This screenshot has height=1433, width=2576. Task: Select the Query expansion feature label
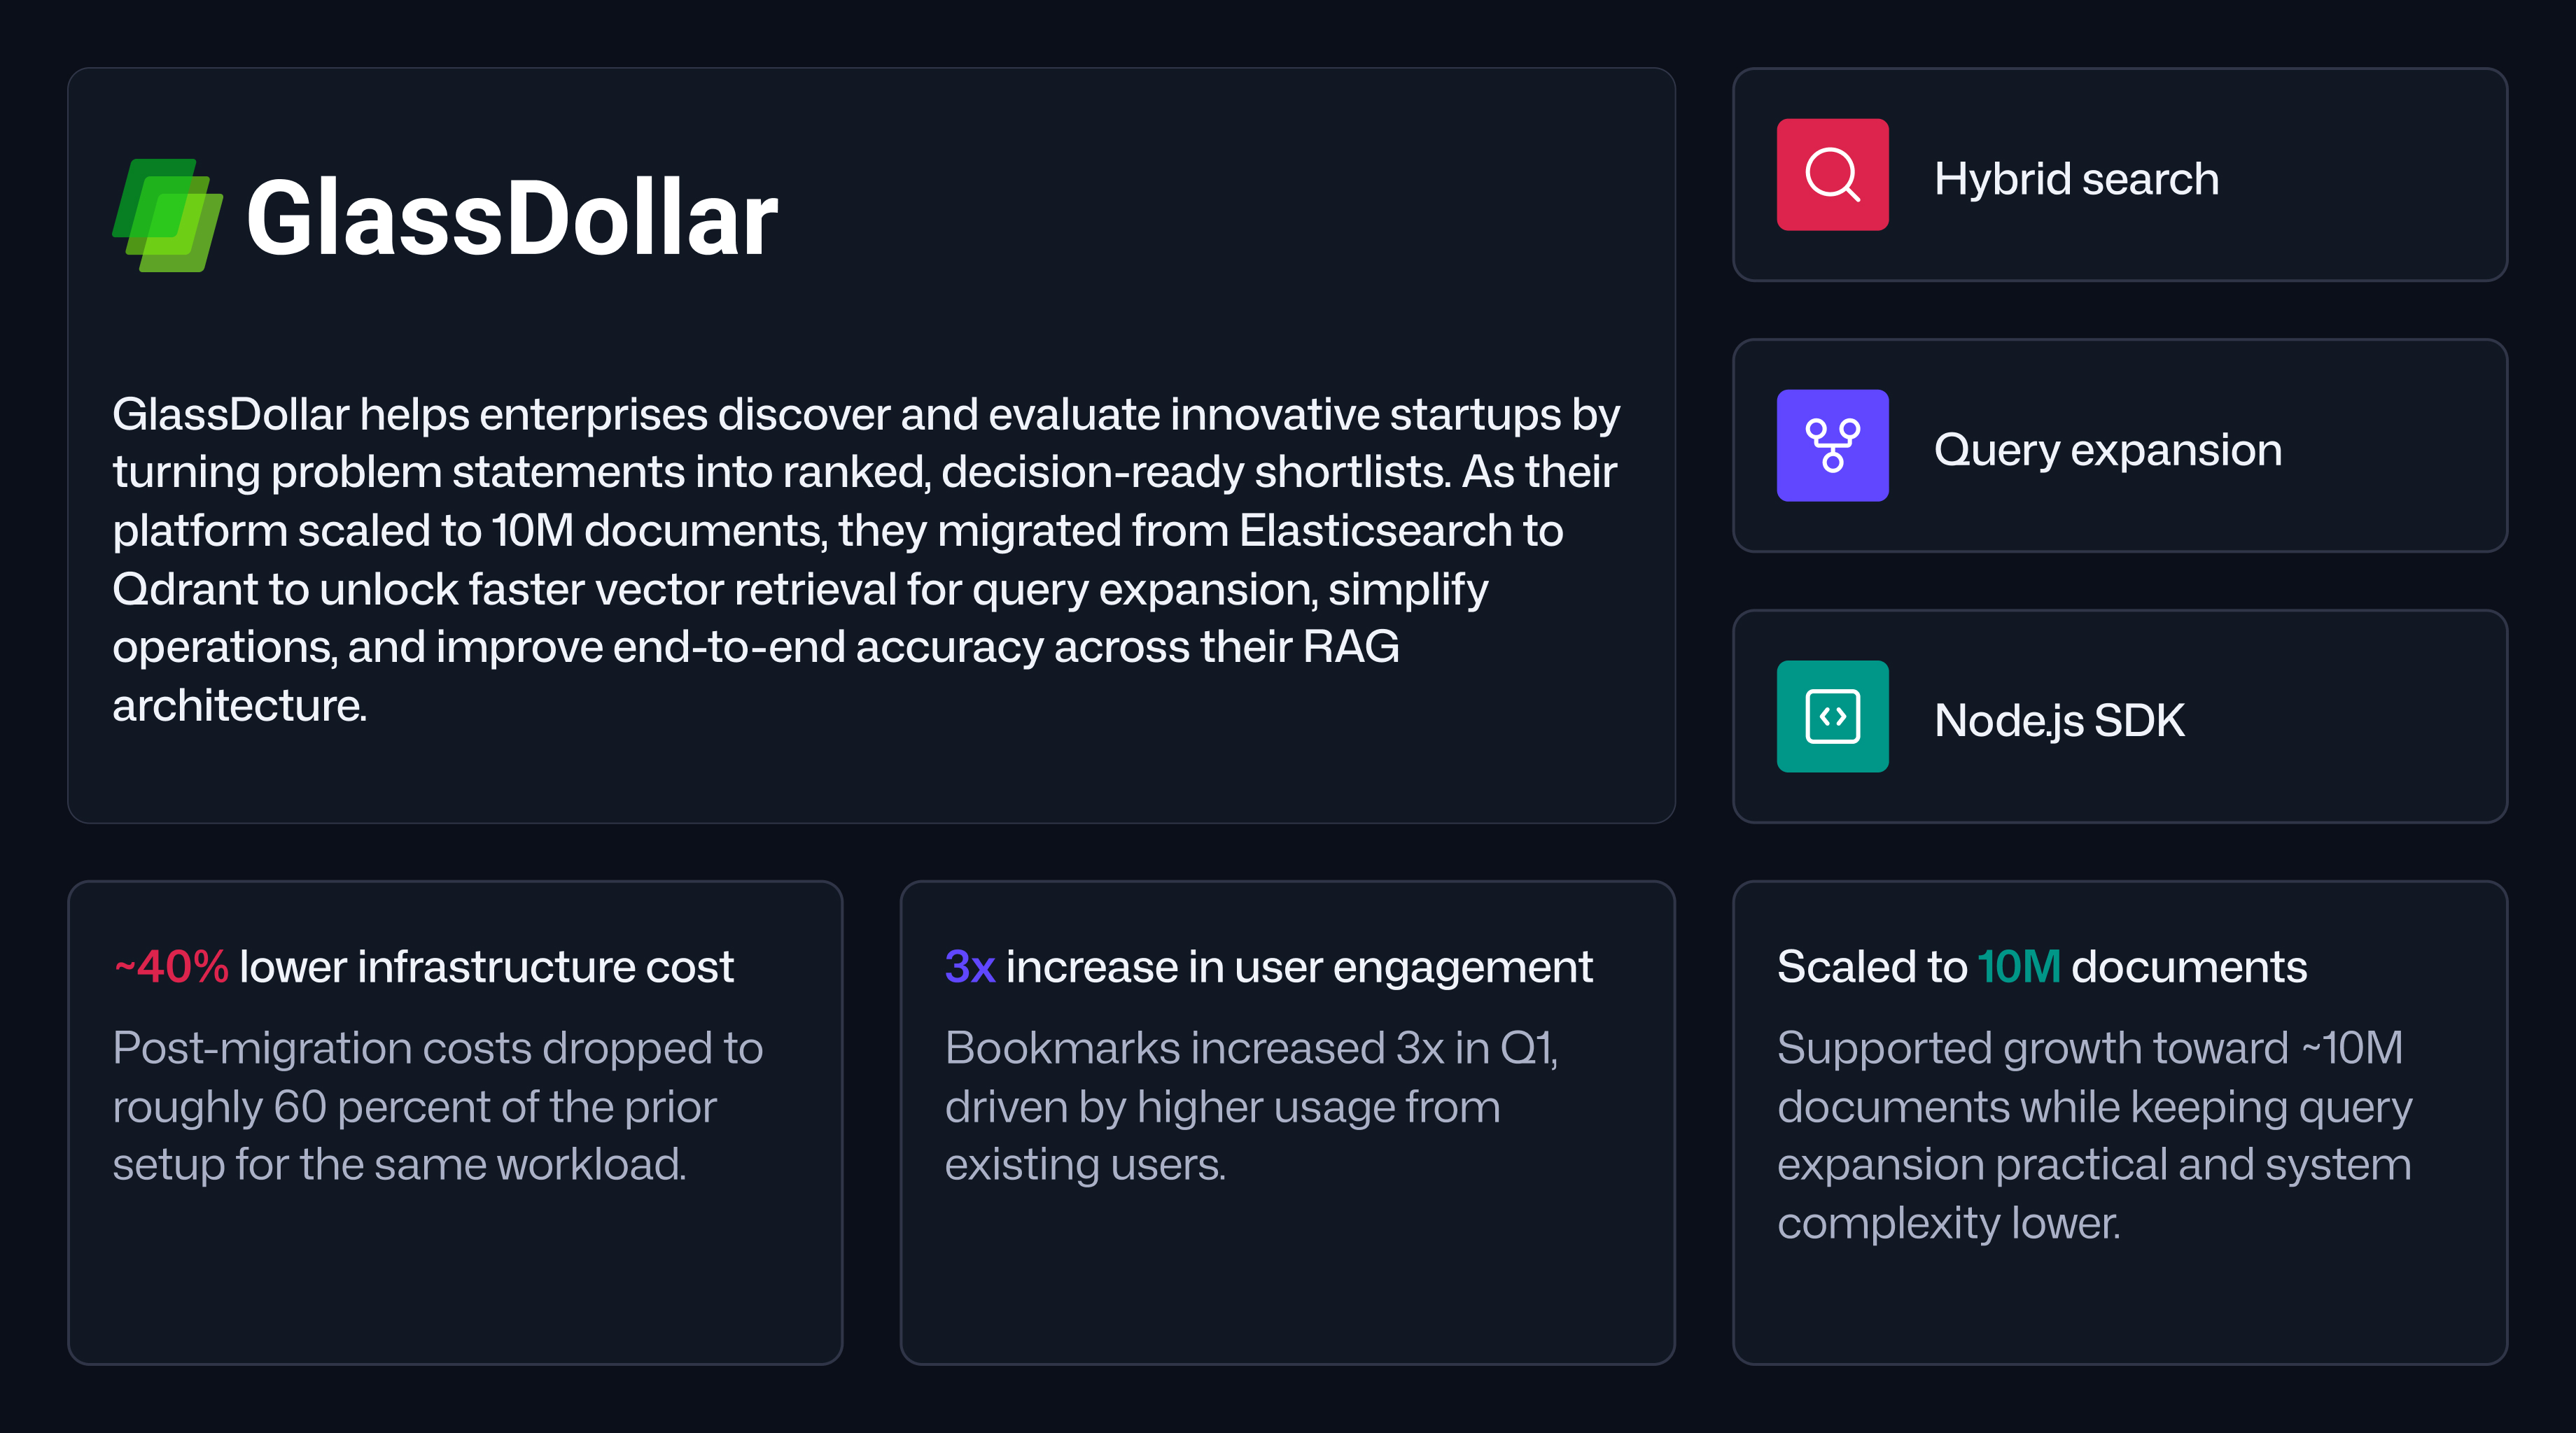[2107, 450]
